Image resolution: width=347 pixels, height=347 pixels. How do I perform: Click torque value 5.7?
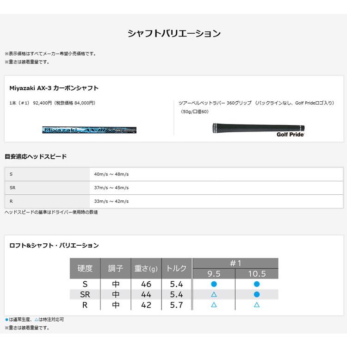pyautogui.click(x=176, y=305)
